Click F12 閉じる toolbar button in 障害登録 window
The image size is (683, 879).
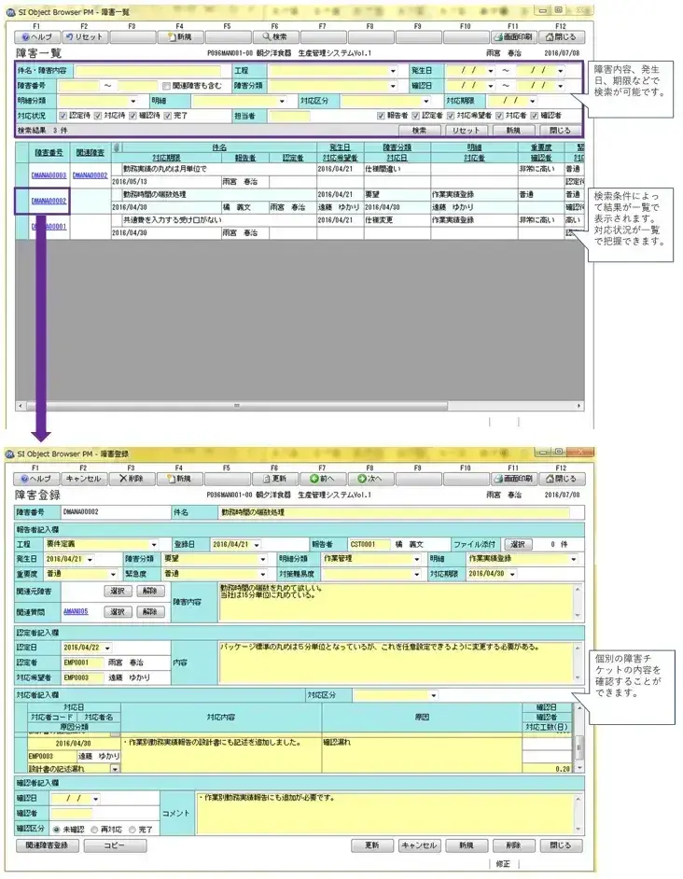click(x=561, y=479)
